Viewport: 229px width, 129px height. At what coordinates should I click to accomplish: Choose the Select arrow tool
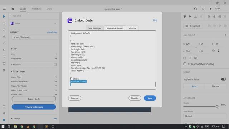pos(4,16)
